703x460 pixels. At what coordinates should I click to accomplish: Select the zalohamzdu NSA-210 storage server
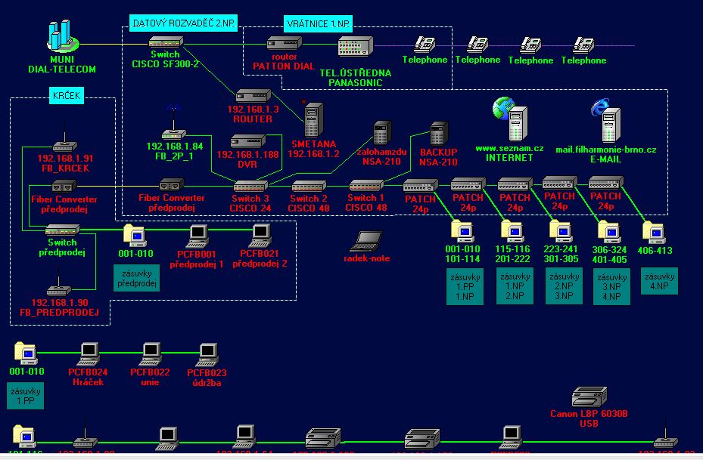tap(382, 133)
